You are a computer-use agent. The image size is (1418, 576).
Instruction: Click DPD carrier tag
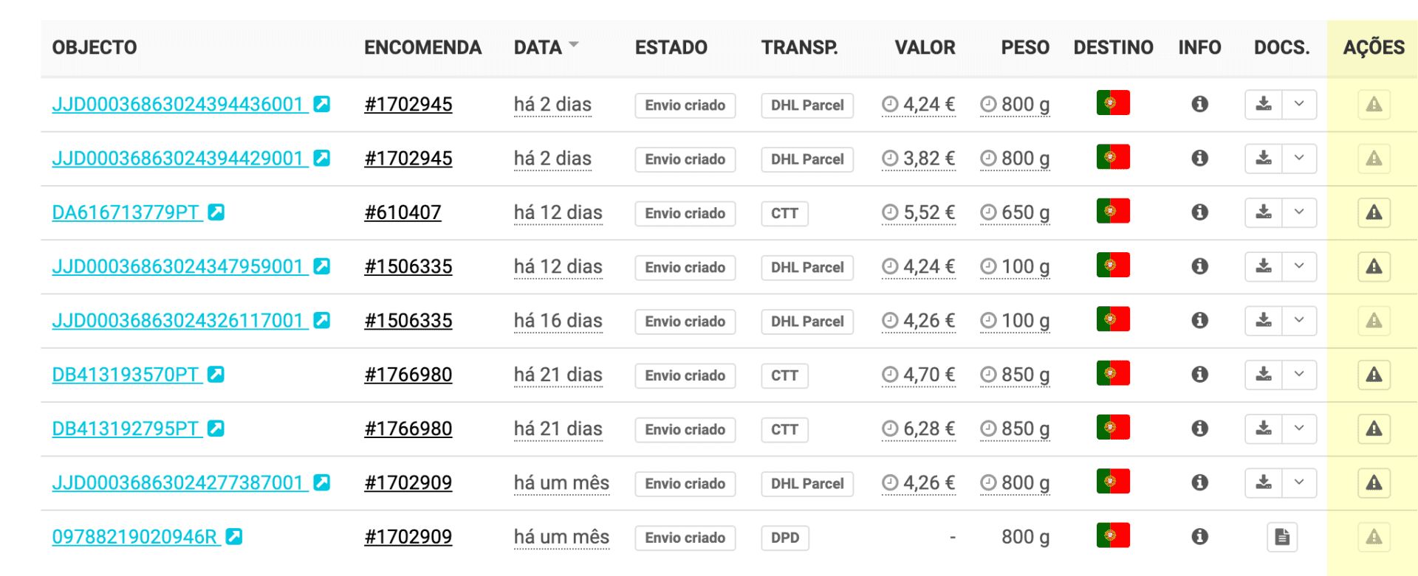pyautogui.click(x=784, y=538)
